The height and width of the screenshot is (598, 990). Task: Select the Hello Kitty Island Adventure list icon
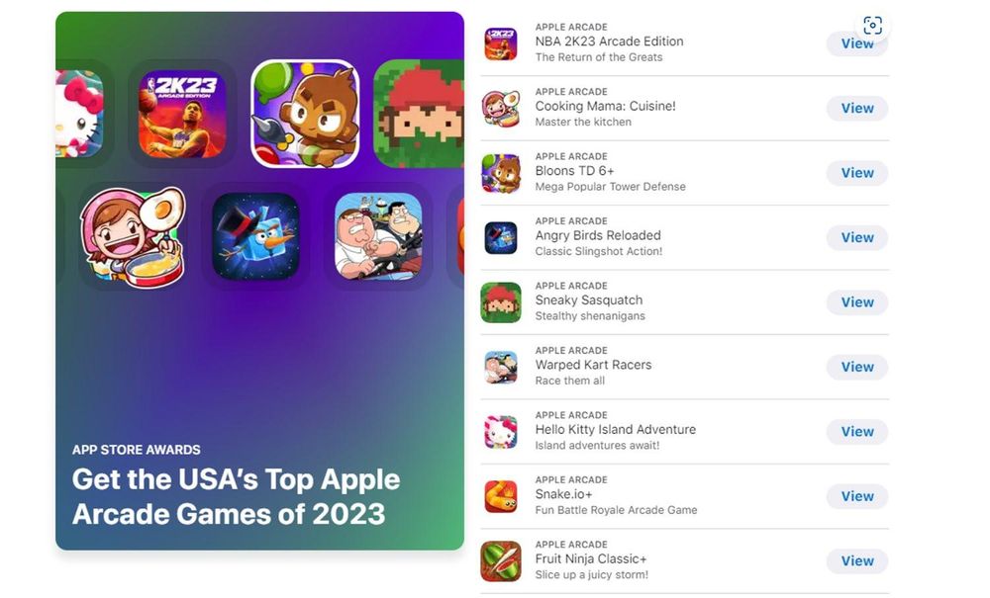[501, 432]
